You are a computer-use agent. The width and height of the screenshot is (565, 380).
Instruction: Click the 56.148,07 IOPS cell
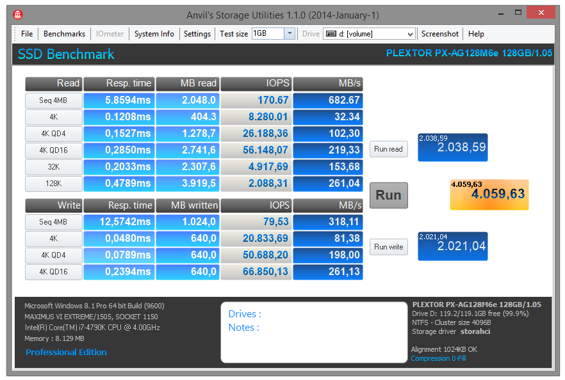(256, 150)
